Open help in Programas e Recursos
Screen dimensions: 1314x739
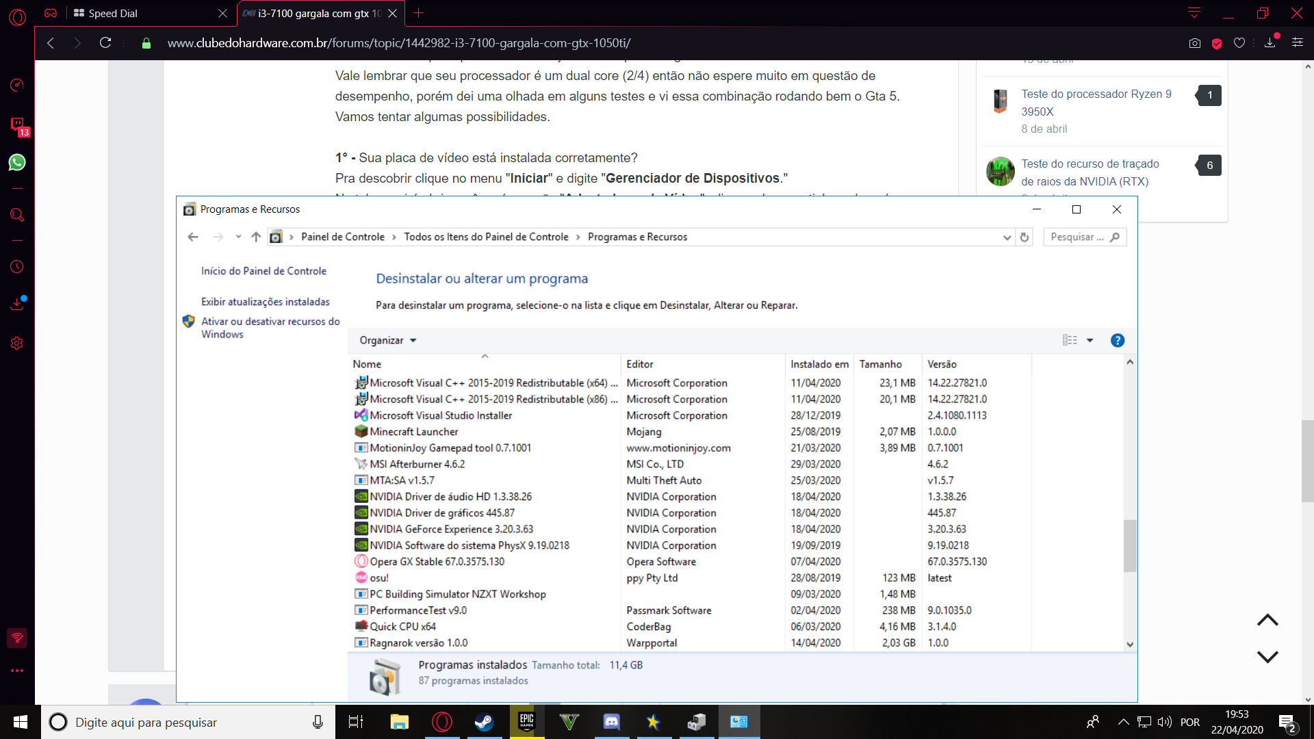[1118, 340]
